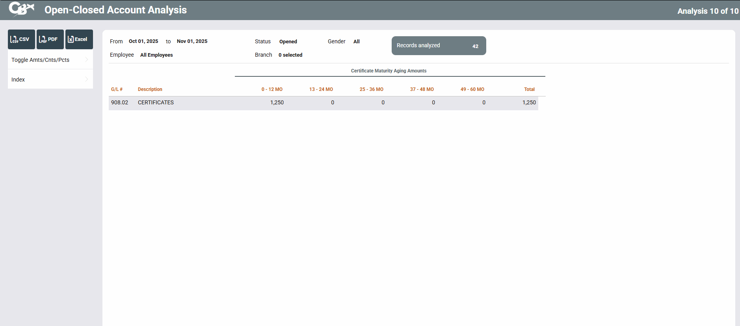Click the Records analyzed badge

439,46
